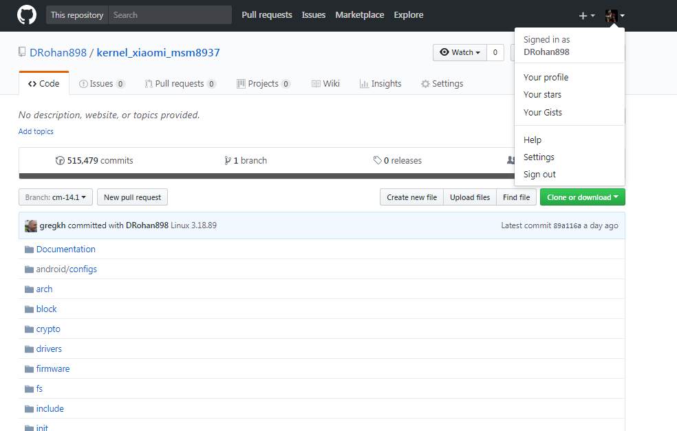Open the repository Issues tab
This screenshot has width=677, height=431.
click(x=103, y=84)
